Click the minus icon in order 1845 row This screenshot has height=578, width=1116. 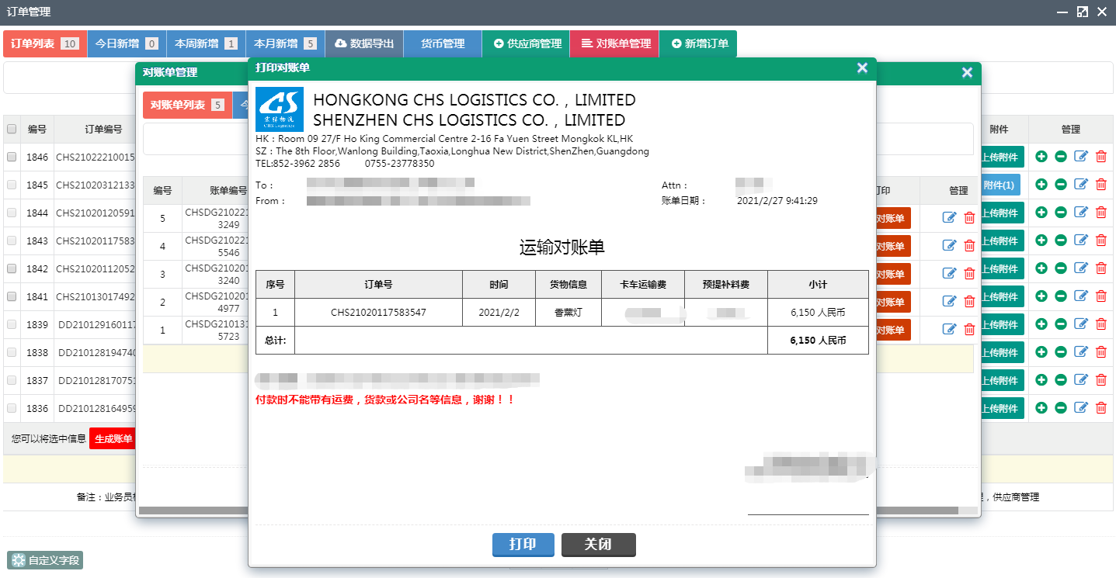click(1061, 185)
